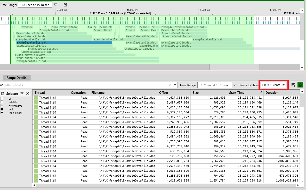Image resolution: width=306 pixels, height=190 pixels.
Task: Click the 15,500 ms ruler marker
Action: 61,10
